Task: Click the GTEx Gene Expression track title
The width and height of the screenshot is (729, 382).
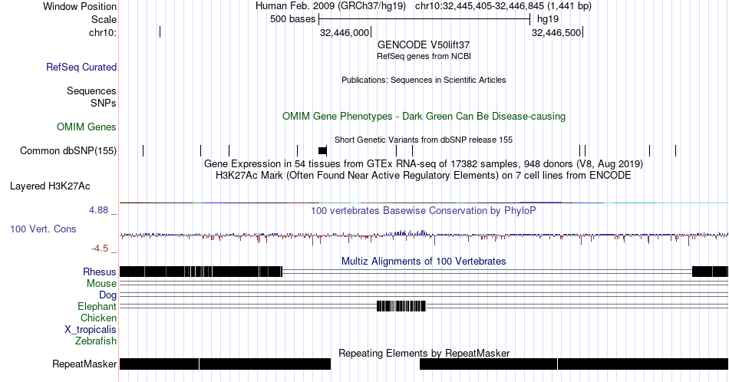Action: (424, 164)
